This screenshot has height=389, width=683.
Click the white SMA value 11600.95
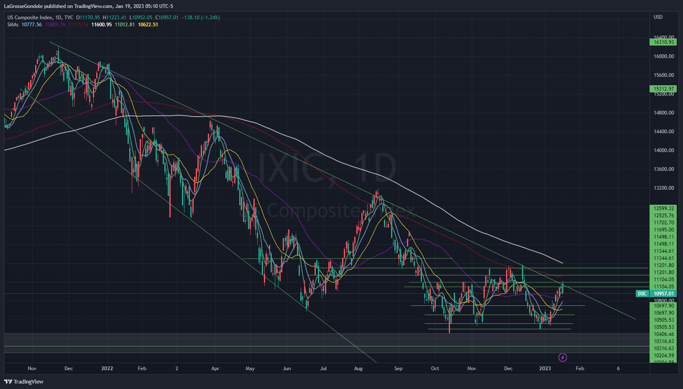[102, 25]
